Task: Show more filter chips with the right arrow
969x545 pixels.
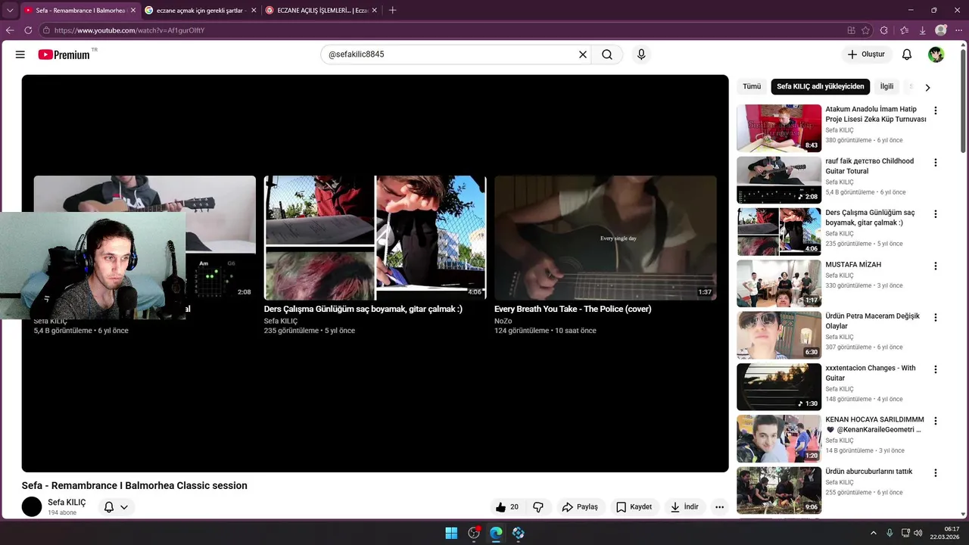Action: click(927, 87)
